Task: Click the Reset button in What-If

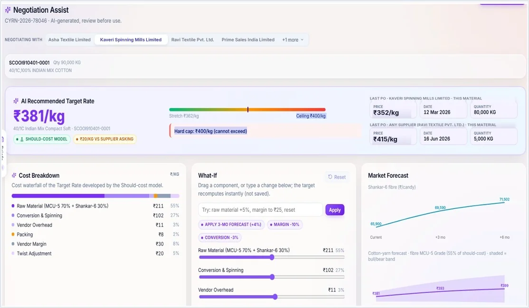Action: click(x=337, y=177)
